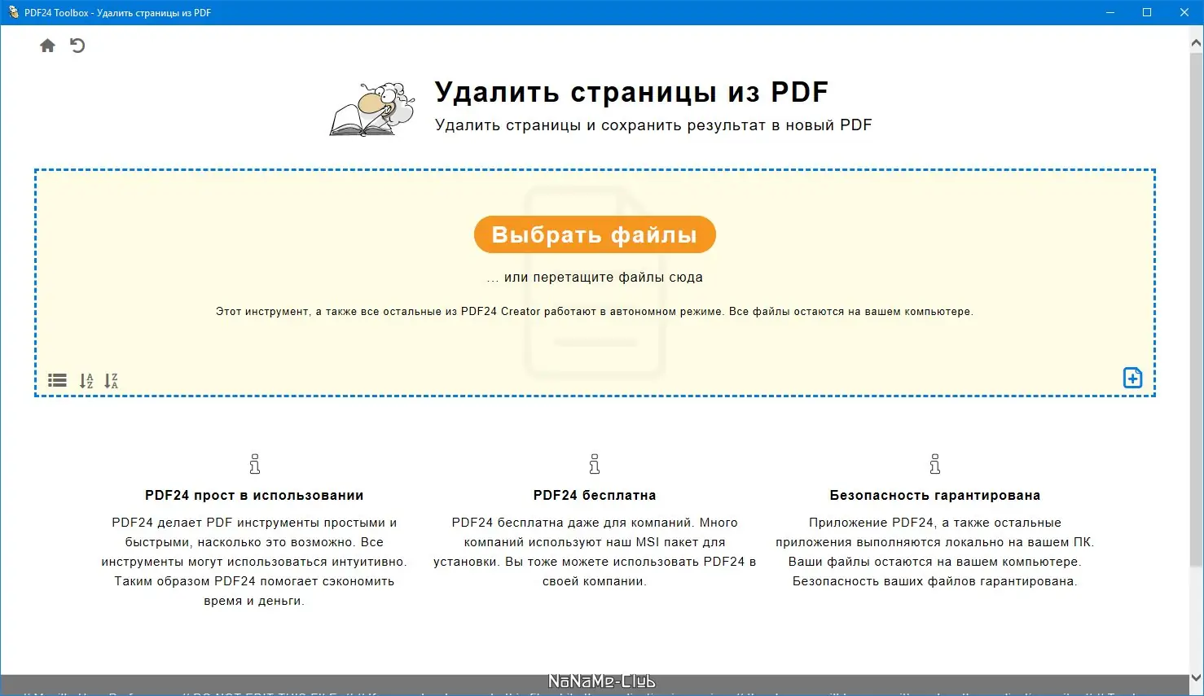Click the 'Удалить страницы из PDF' heading
Viewport: 1204px width, 696px height.
pos(631,92)
